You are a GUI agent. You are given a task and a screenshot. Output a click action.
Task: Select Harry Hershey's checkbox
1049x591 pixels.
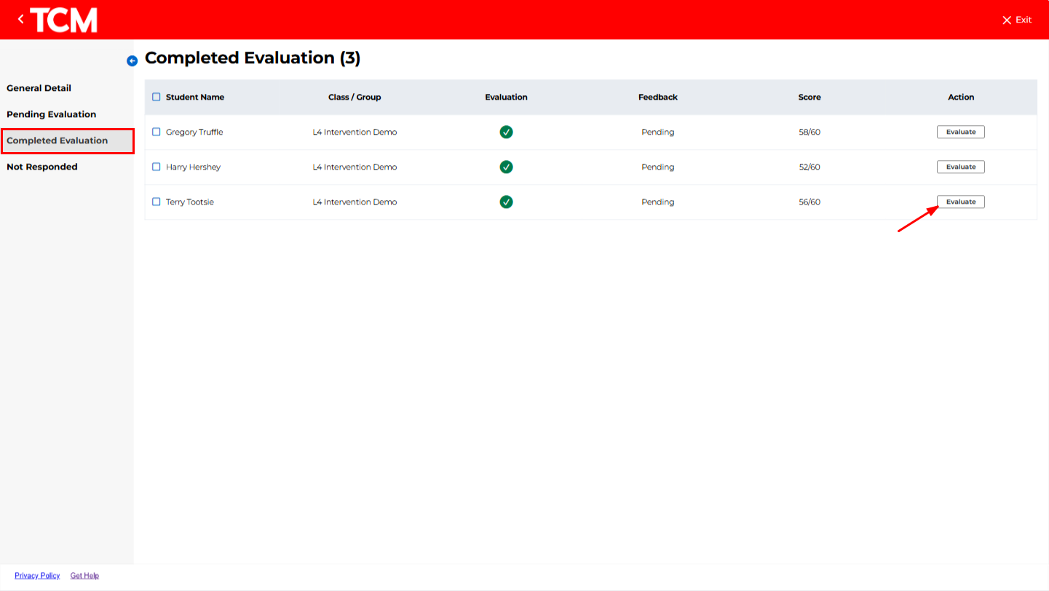pyautogui.click(x=157, y=167)
